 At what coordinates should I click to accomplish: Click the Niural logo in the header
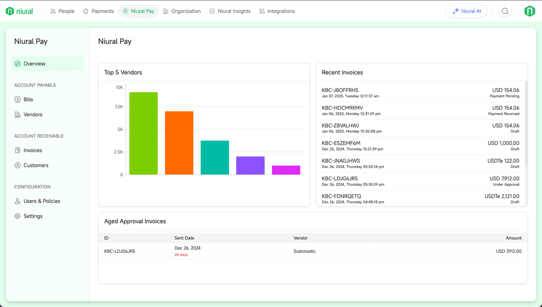point(19,11)
